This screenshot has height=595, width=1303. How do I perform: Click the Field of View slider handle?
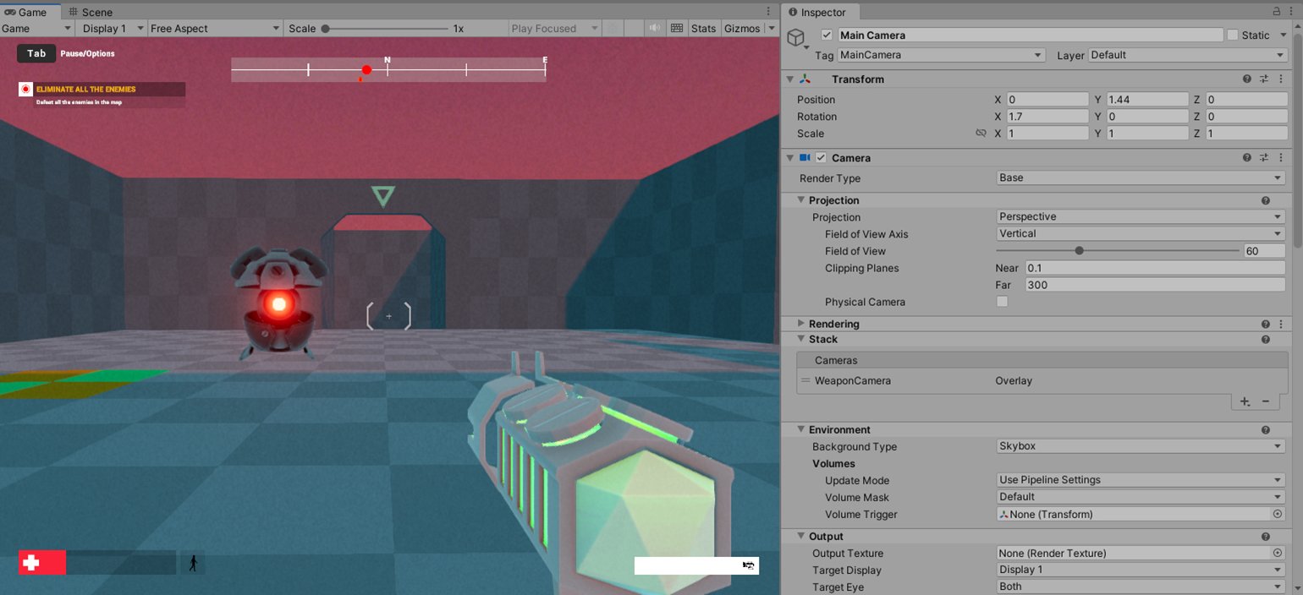tap(1080, 251)
